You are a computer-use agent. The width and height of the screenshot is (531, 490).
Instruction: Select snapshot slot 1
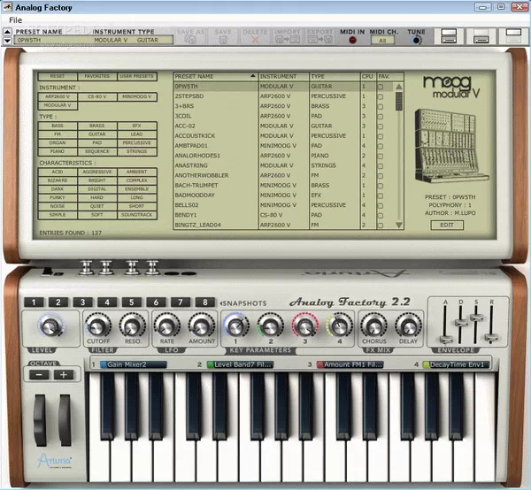pyautogui.click(x=34, y=302)
